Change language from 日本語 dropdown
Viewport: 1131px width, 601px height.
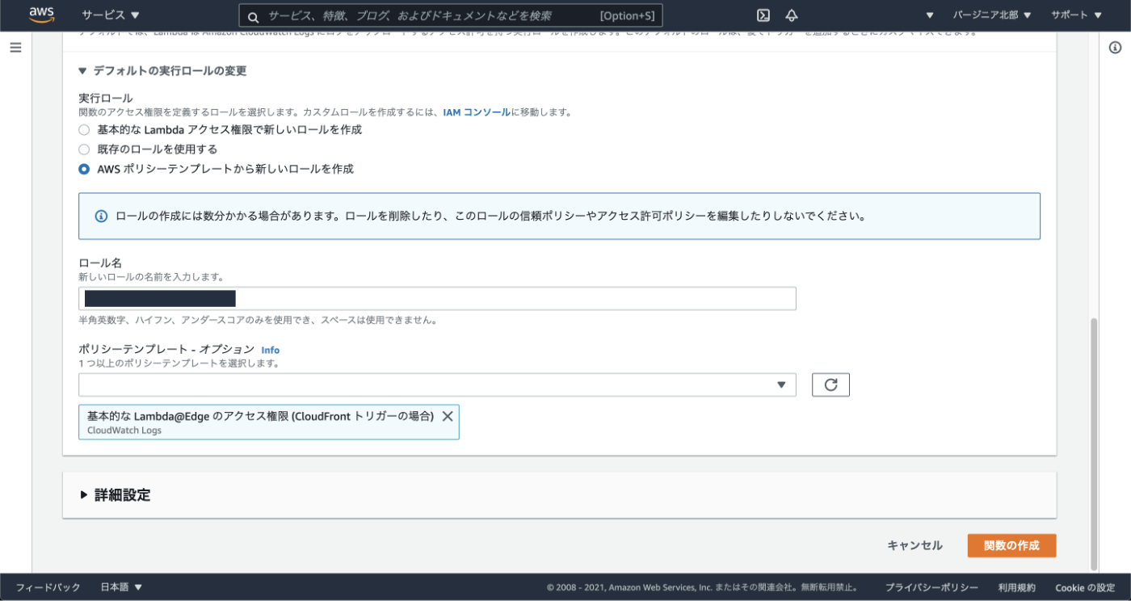click(121, 587)
